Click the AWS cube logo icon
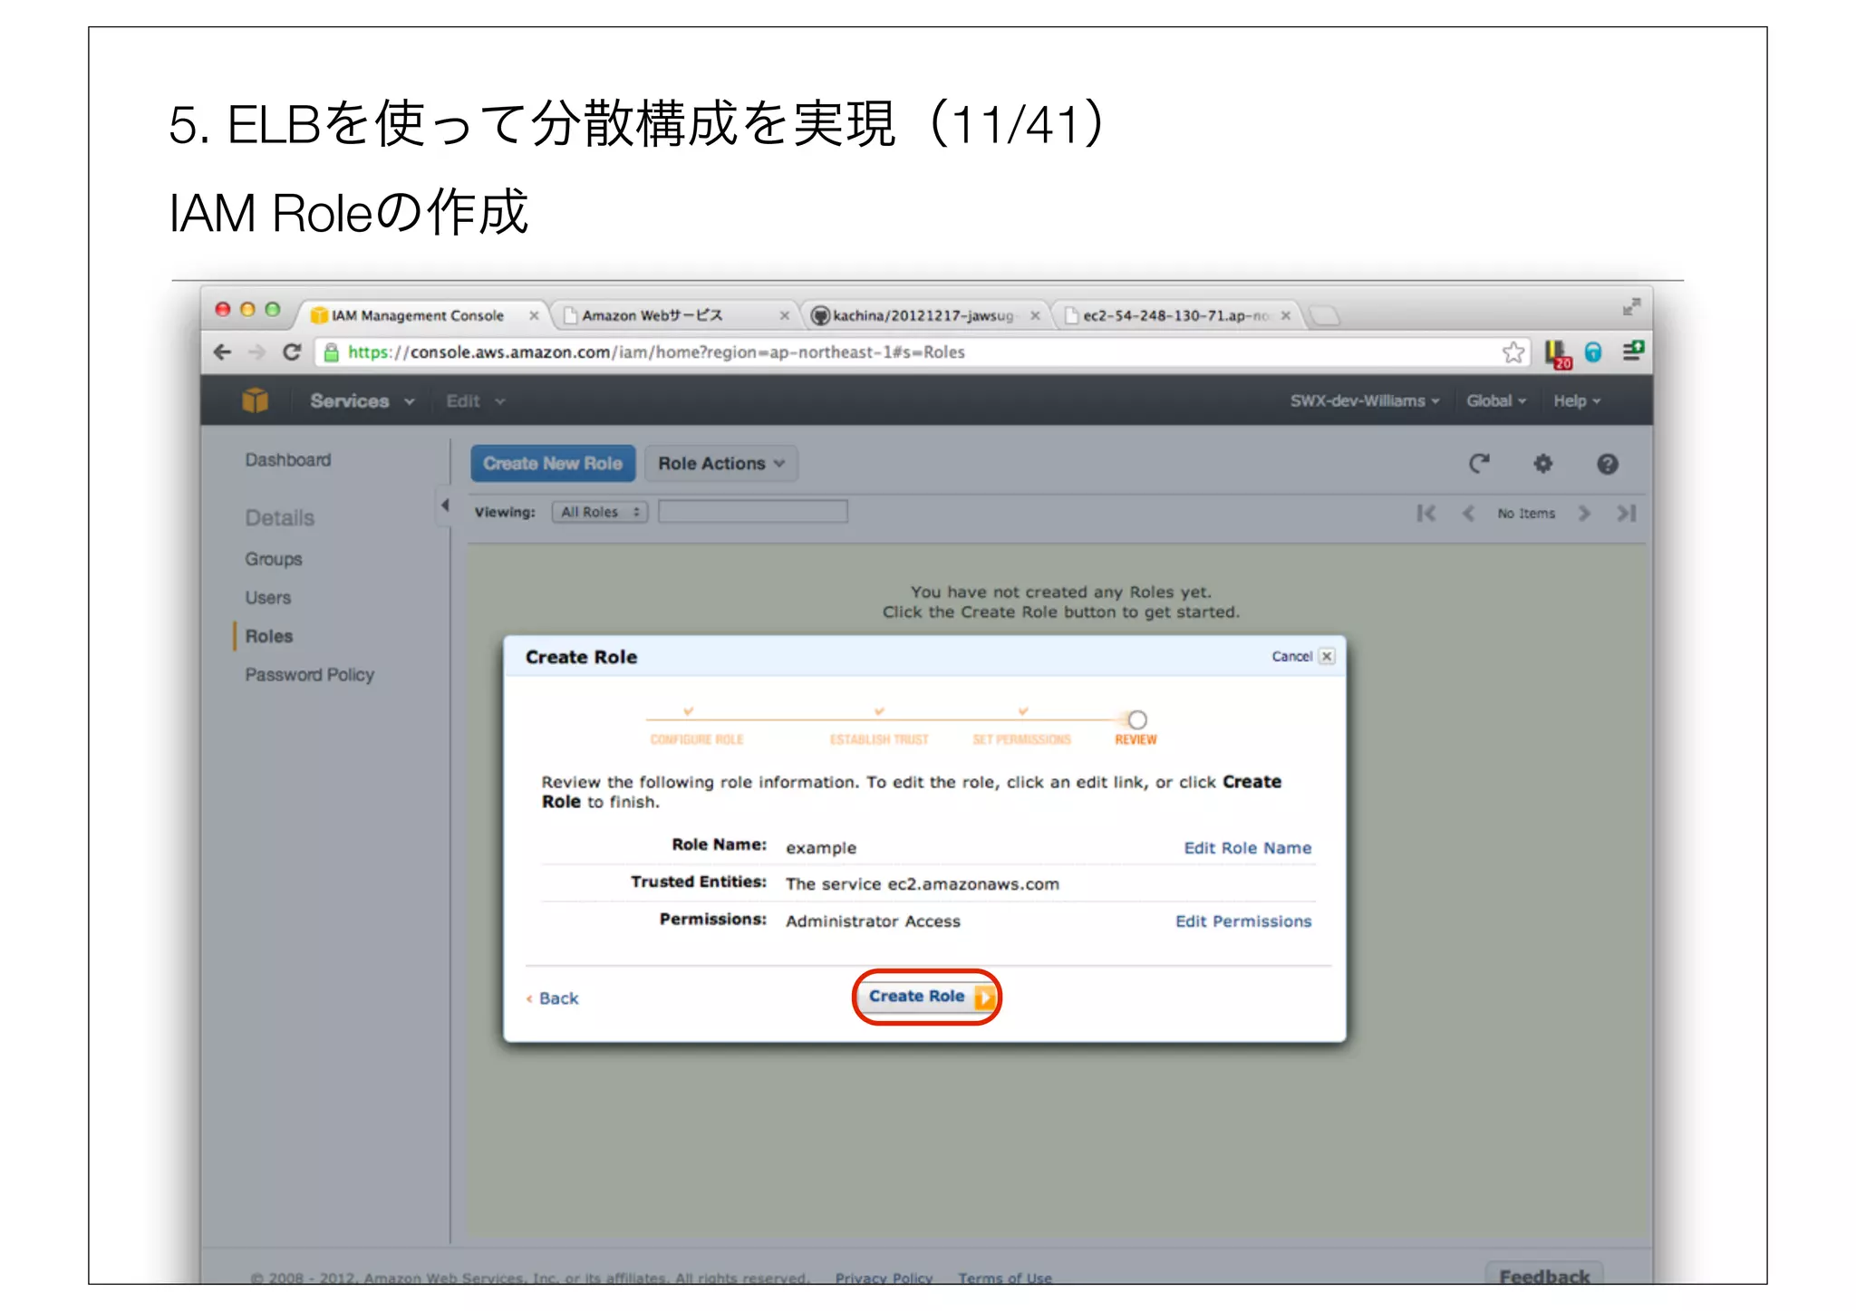 click(x=256, y=400)
